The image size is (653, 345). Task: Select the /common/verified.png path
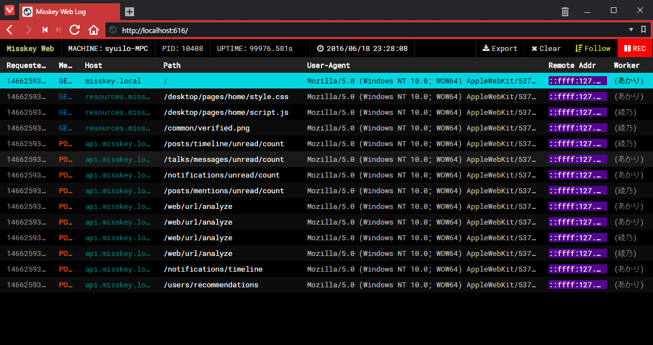coord(206,128)
